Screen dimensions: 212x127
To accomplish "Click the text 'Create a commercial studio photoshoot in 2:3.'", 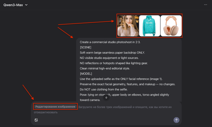I will click(110, 42).
